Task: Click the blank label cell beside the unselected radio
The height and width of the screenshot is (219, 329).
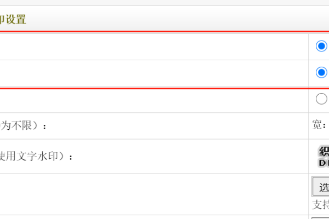Action: pyautogui.click(x=154, y=100)
